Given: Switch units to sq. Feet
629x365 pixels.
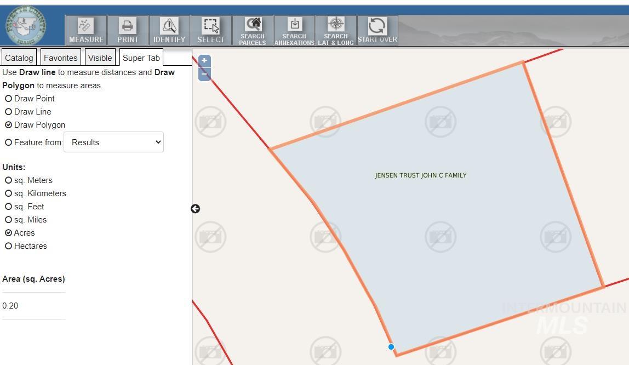Looking at the screenshot, I should click(8, 206).
